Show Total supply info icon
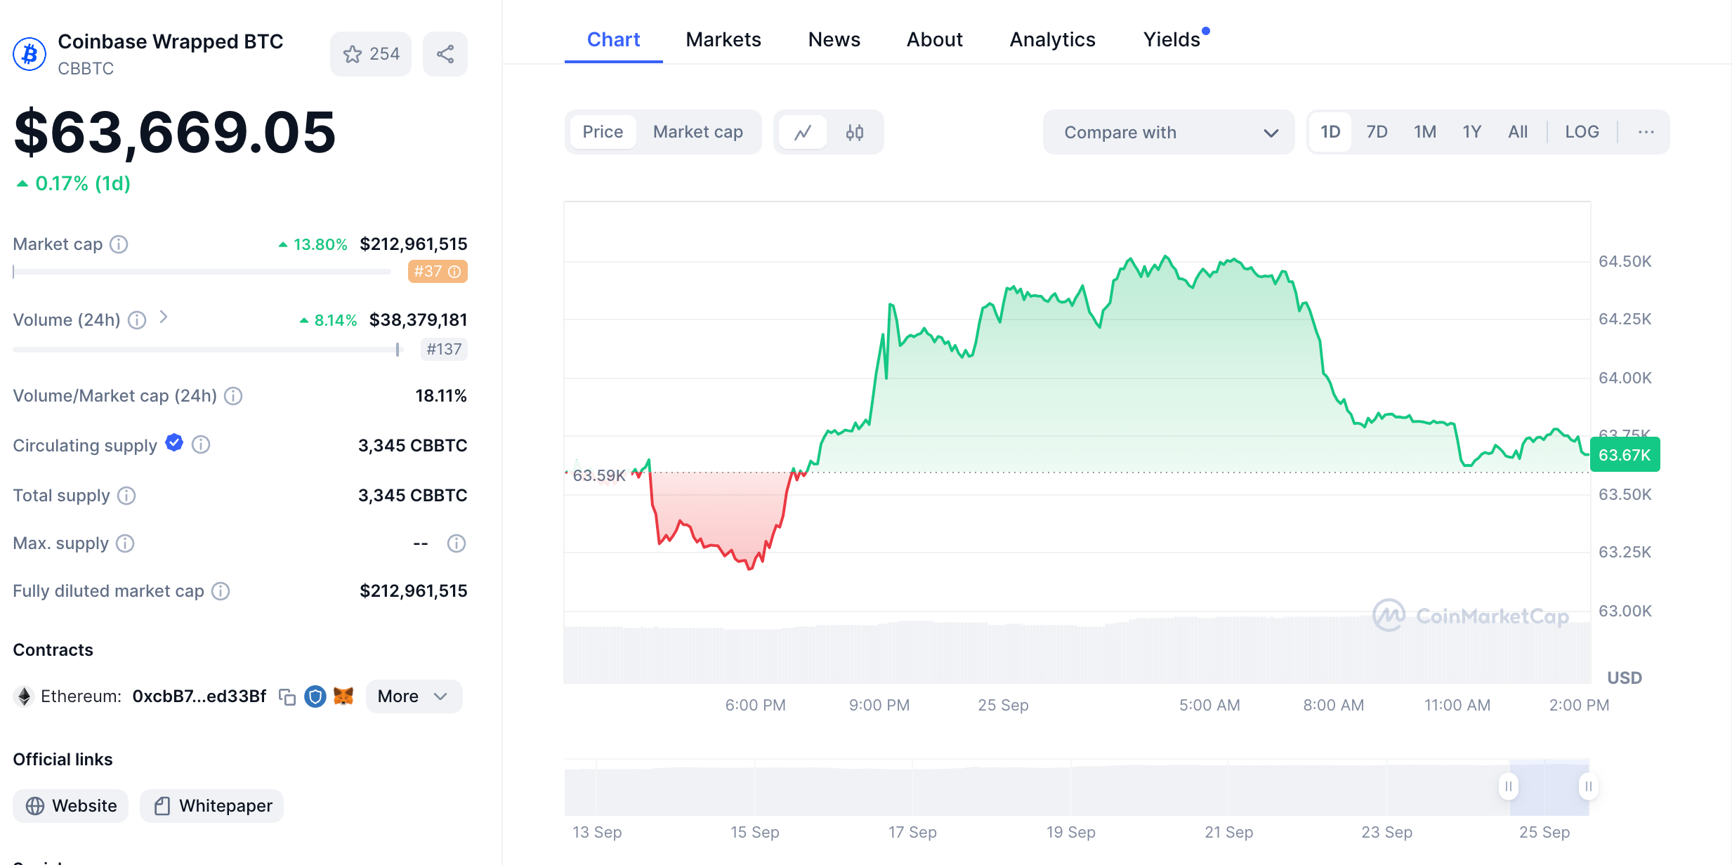Viewport: 1732px width, 865px height. click(x=126, y=496)
